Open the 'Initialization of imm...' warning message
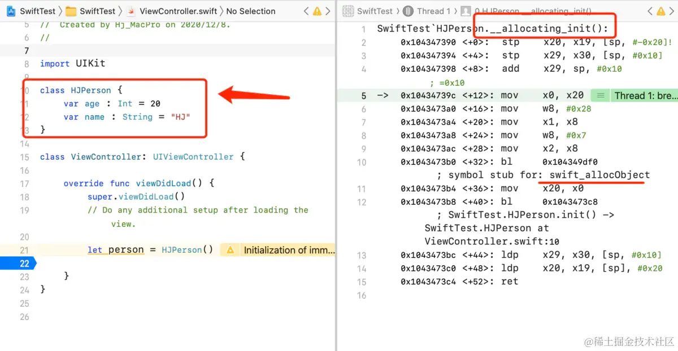 click(289, 250)
